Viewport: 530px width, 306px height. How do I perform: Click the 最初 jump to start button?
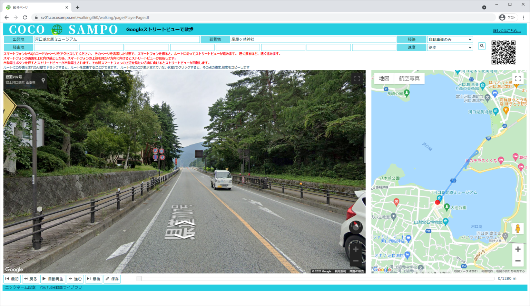click(x=12, y=279)
